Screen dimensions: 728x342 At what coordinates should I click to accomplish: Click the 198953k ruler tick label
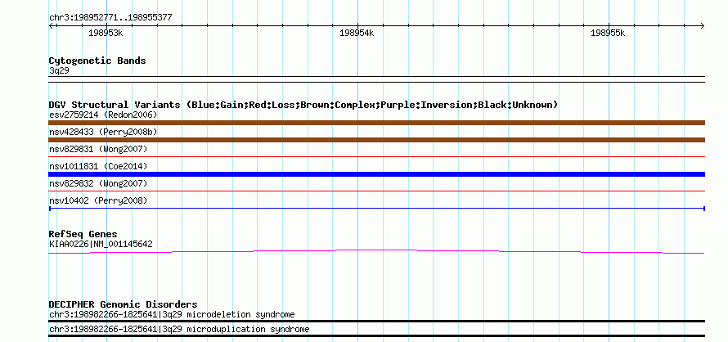pos(106,33)
